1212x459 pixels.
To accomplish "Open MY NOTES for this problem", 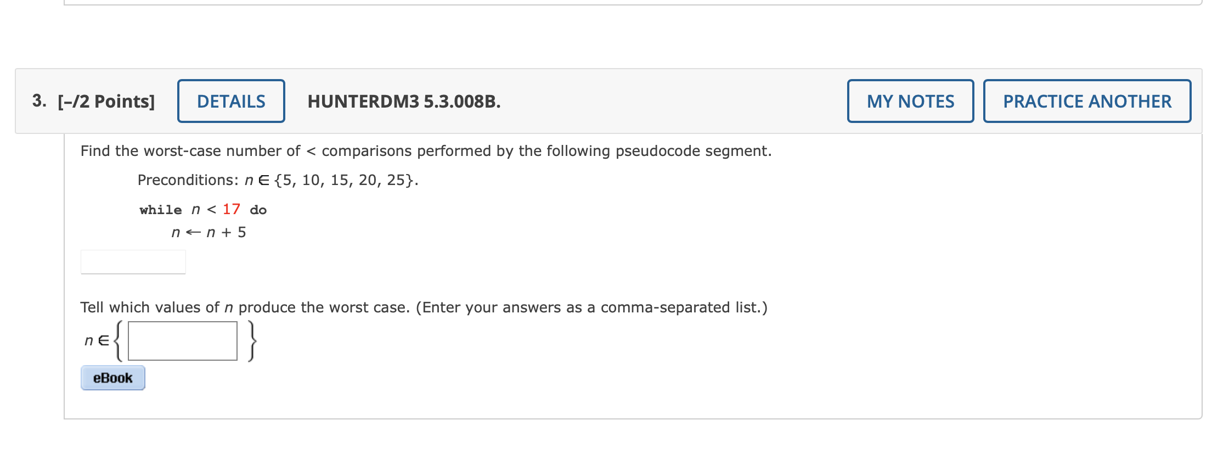I will coord(910,100).
